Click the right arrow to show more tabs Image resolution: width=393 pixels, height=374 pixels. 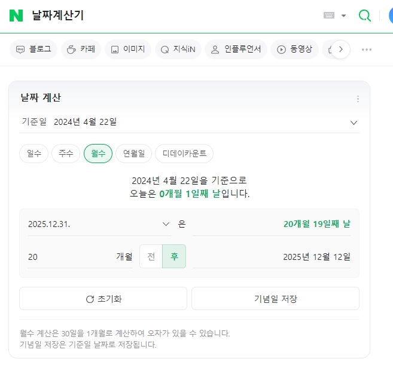[340, 50]
